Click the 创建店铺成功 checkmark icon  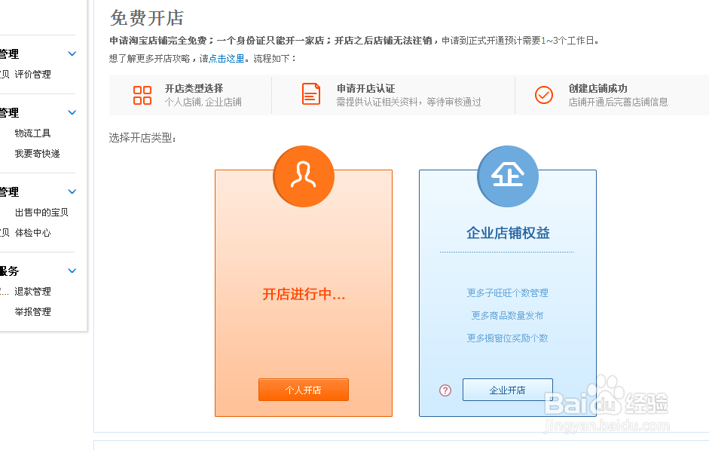point(544,95)
